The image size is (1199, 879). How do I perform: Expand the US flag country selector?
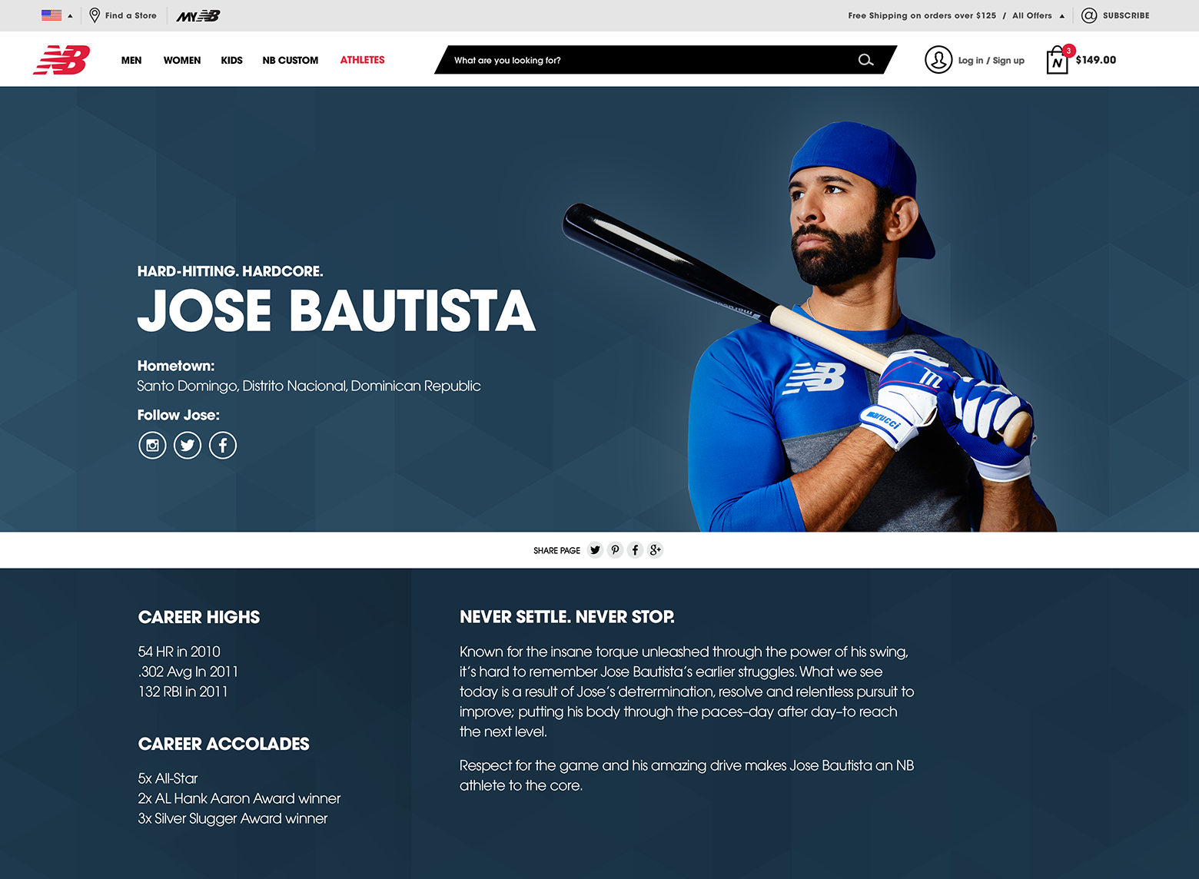57,15
